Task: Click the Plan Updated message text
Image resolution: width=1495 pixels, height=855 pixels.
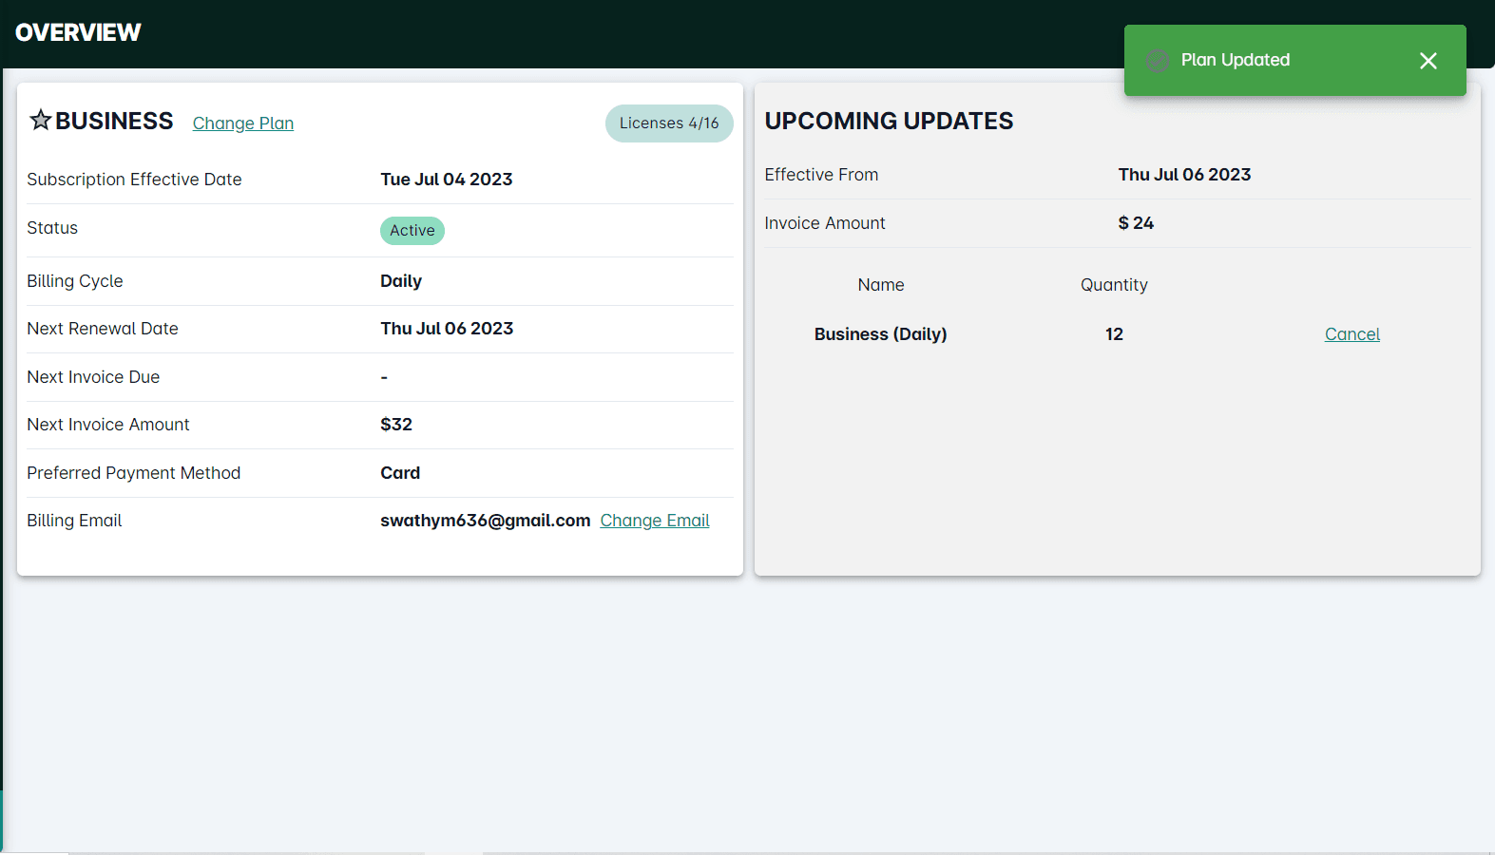Action: [x=1235, y=60]
